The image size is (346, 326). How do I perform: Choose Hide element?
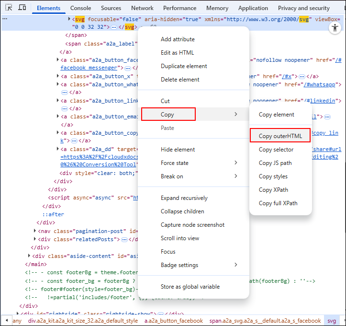193,150
